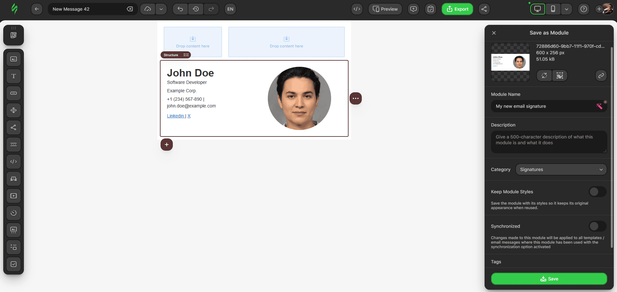The image size is (617, 292).
Task: Select the Form checkbox block tool
Action: tap(14, 264)
